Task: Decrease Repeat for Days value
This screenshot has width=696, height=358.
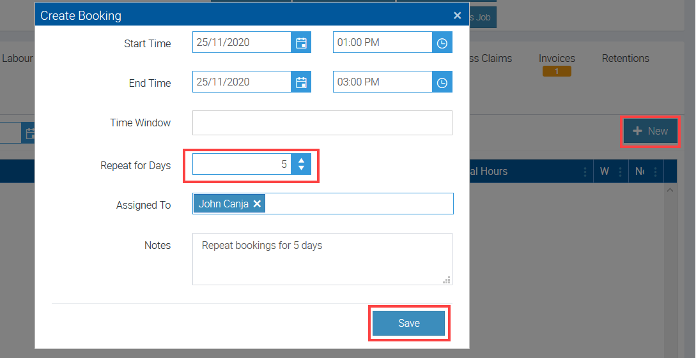Action: 301,168
